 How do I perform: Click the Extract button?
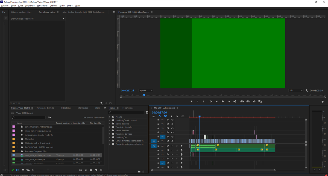click(x=248, y=101)
